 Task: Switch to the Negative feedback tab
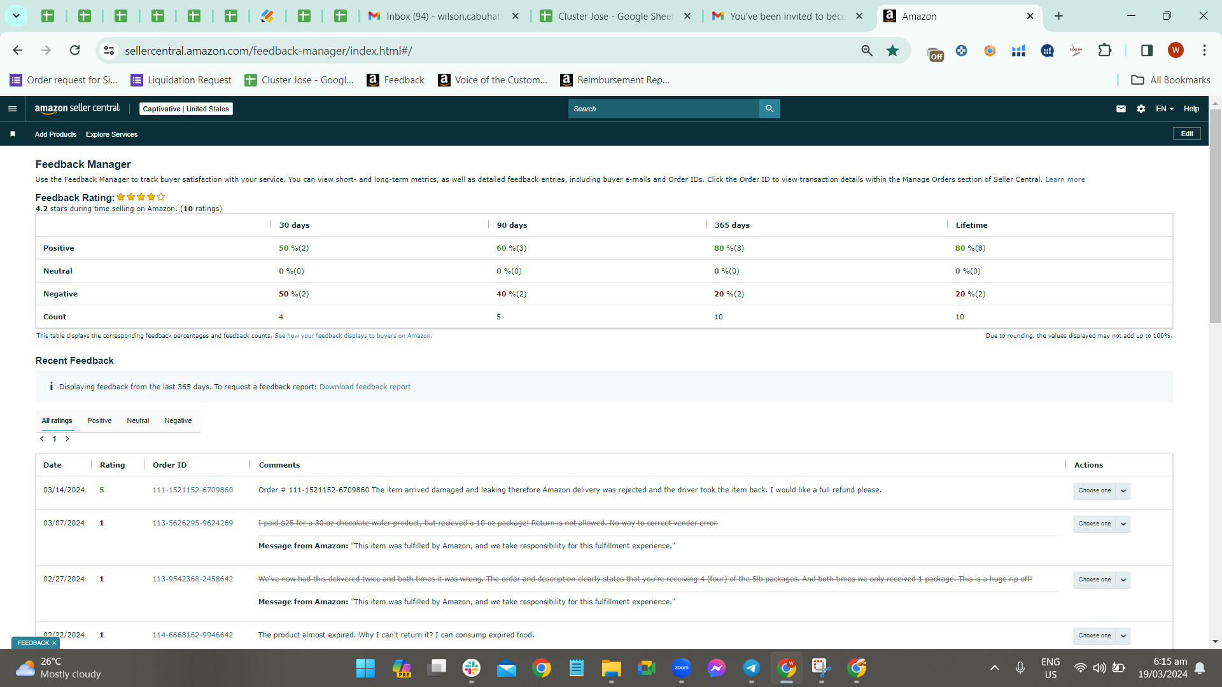coord(178,420)
